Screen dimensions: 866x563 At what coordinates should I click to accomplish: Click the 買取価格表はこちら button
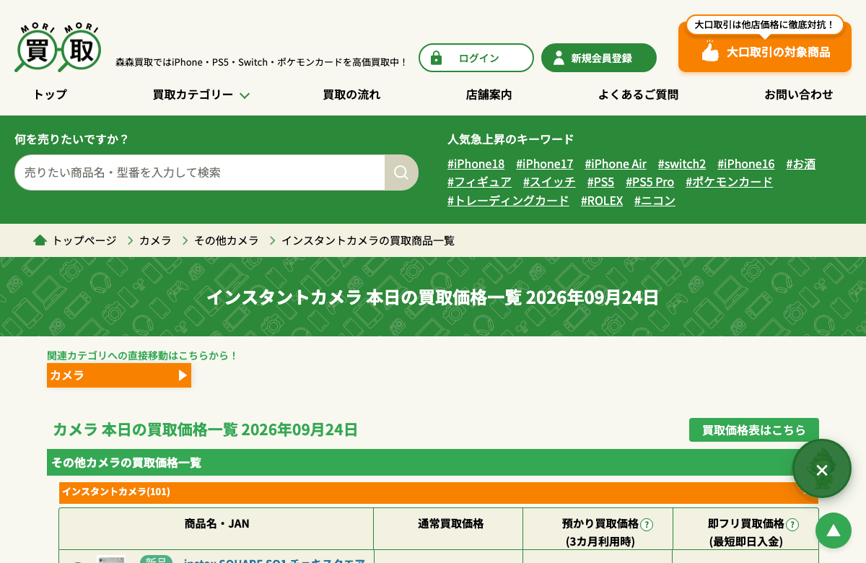click(x=754, y=429)
